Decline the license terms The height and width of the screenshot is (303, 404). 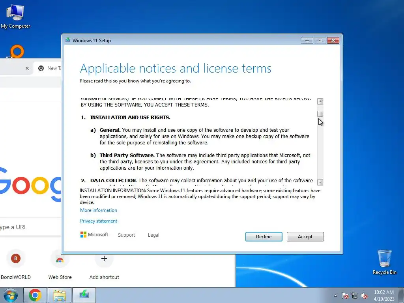264,237
